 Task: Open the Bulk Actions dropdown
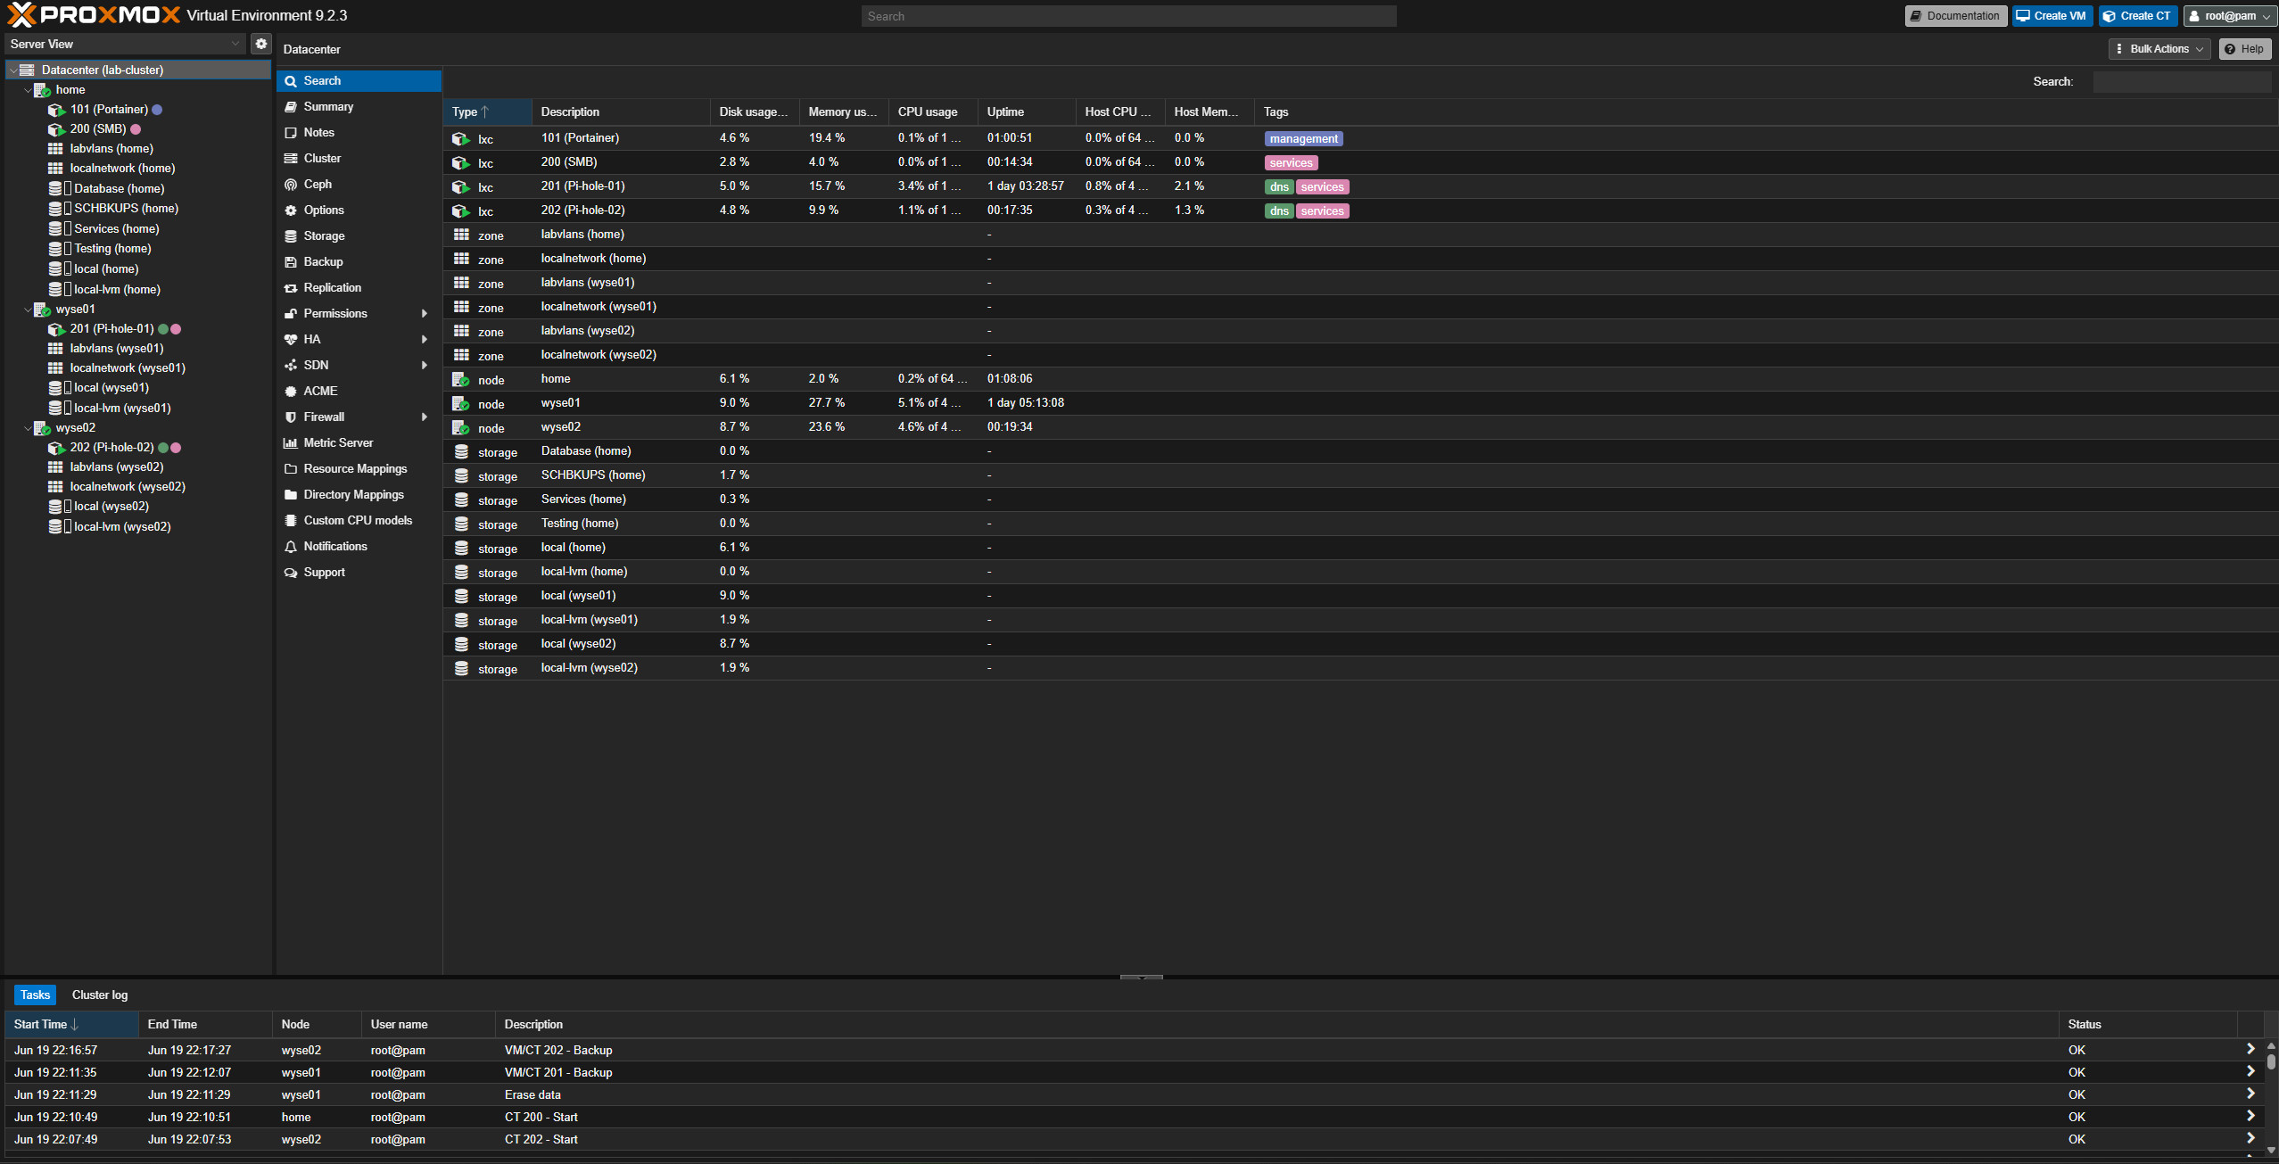click(2159, 49)
